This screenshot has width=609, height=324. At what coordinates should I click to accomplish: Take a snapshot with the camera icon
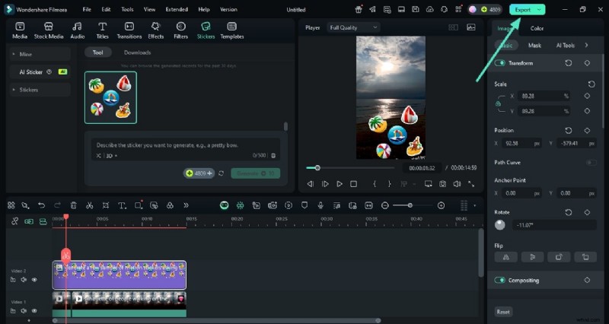pos(442,184)
